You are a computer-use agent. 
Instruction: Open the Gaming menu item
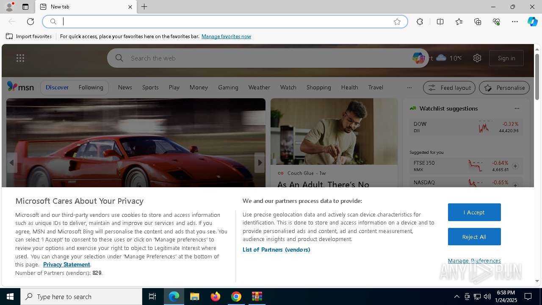[x=228, y=87]
